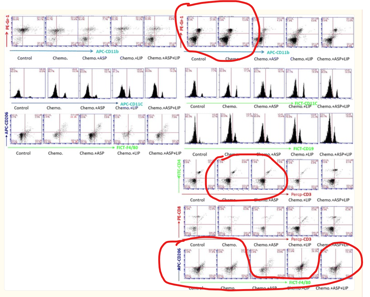The image size is (370, 297).
Task: Click the Percp-CD3 label below FITC-CD4 plots
Action: point(301,194)
